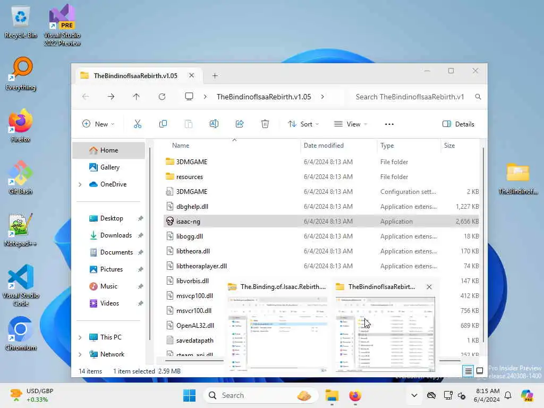Click the Share icon in toolbar

point(240,124)
